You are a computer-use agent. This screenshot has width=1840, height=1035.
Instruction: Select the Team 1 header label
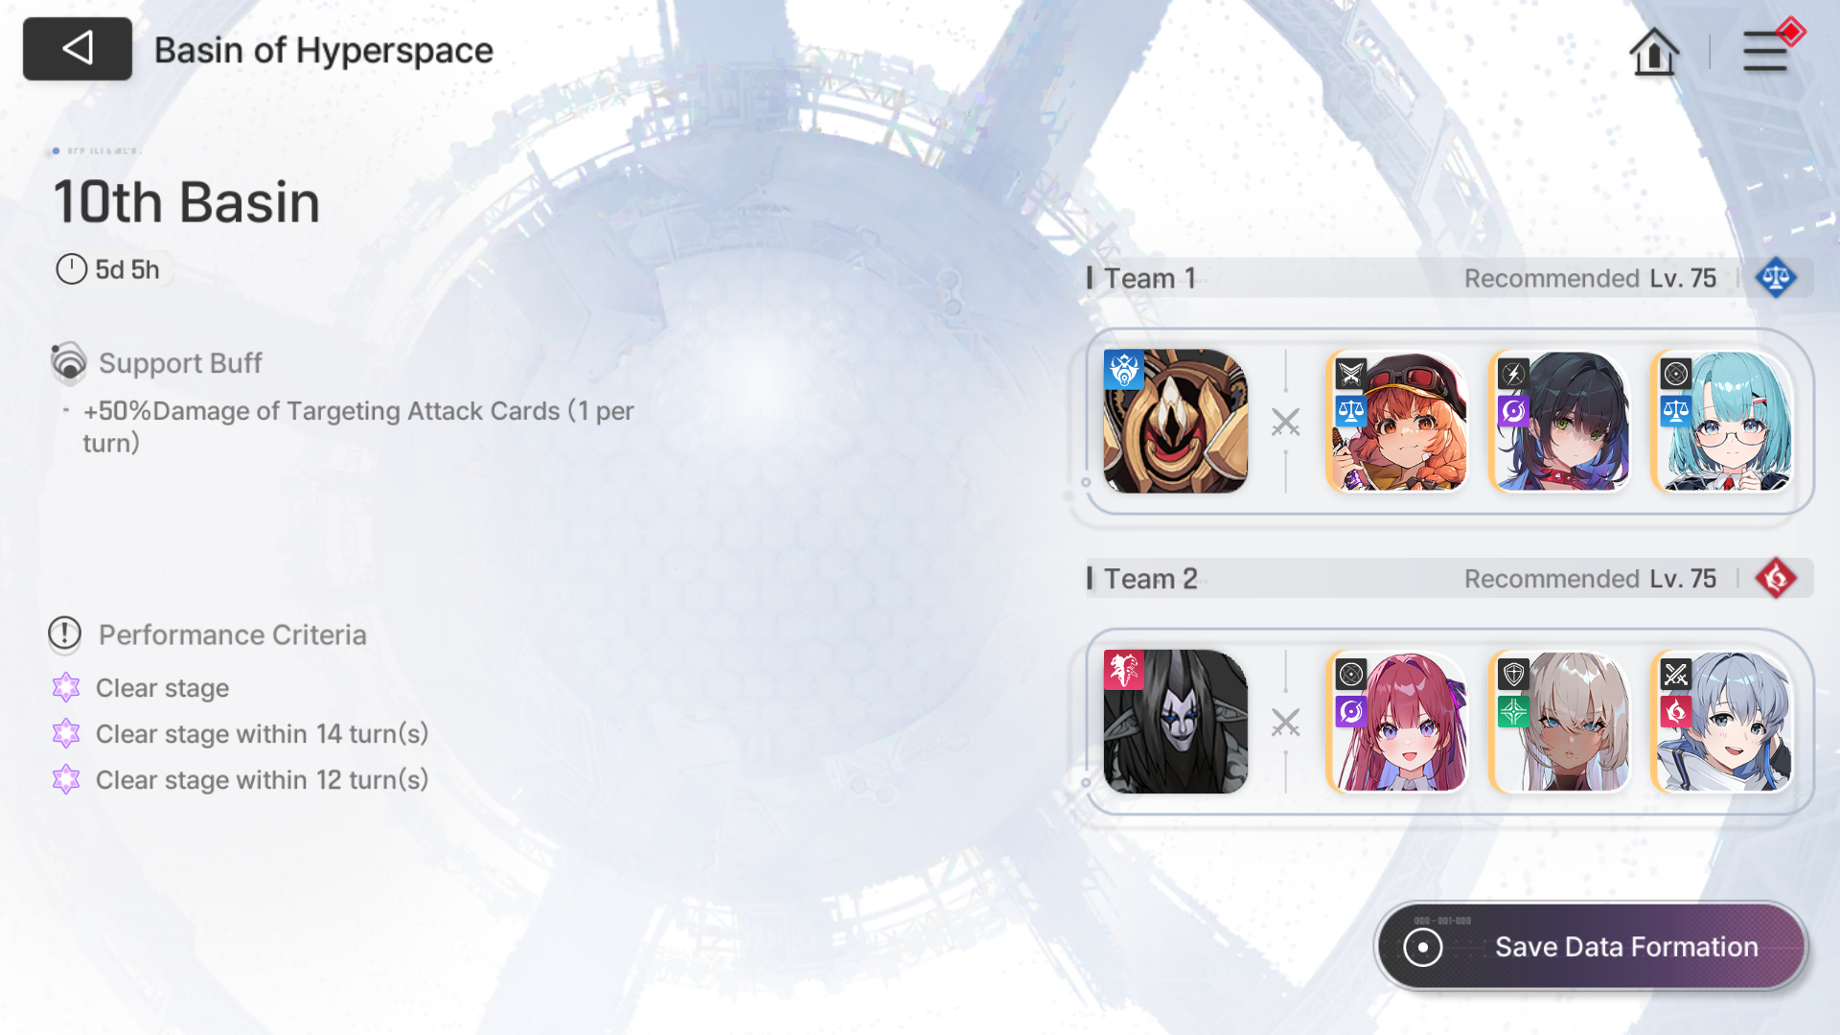1150,278
